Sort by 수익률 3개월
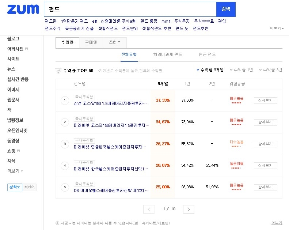The image size is (289, 230). [x=210, y=70]
